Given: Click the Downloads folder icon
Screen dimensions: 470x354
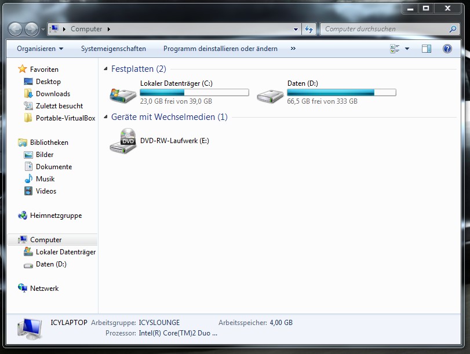Looking at the screenshot, I should coord(28,93).
